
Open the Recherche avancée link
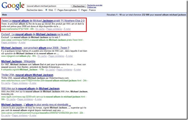pyautogui.click(x=95, y=5)
